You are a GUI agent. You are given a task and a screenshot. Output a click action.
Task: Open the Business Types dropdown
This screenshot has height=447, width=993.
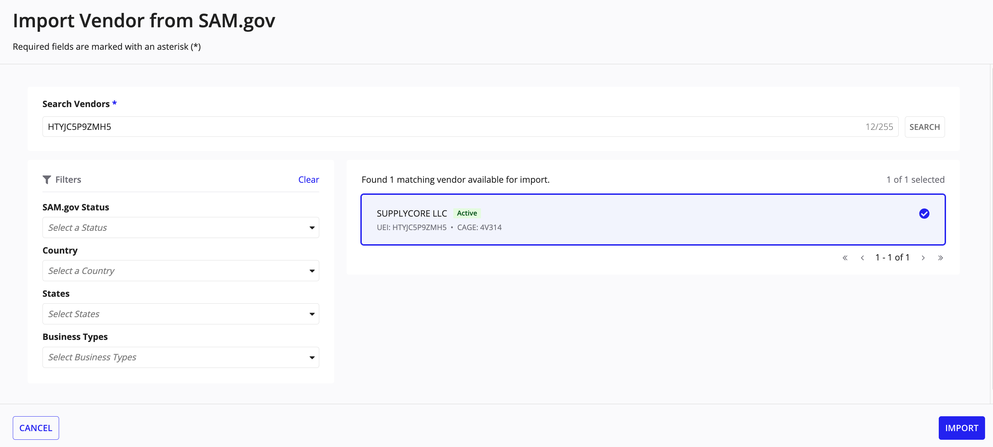tap(181, 357)
